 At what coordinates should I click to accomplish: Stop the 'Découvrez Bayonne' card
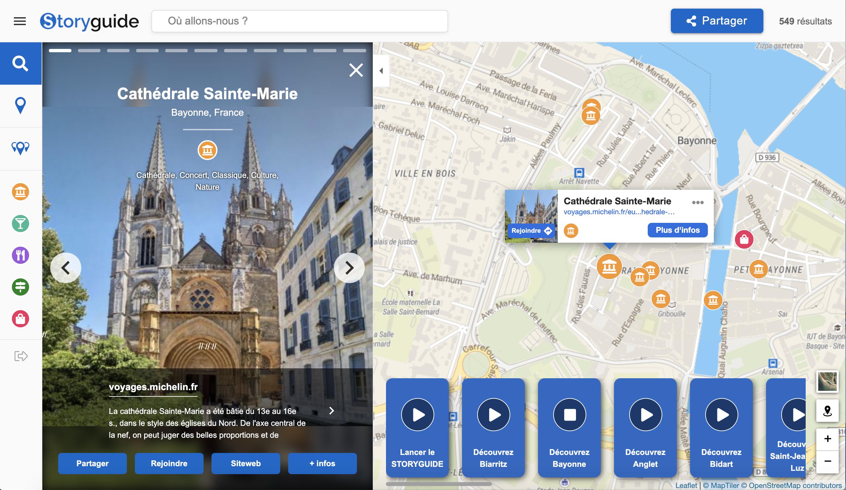pyautogui.click(x=569, y=415)
